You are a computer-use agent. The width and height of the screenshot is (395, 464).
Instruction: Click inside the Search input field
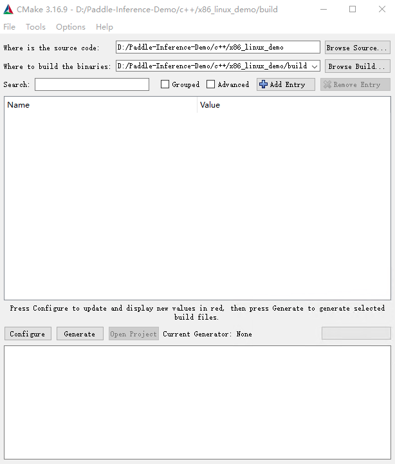click(92, 84)
